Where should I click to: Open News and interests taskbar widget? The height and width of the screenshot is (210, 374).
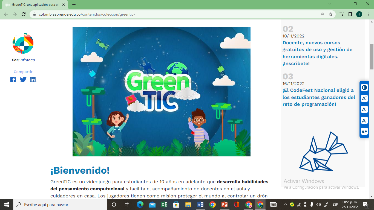point(273,205)
